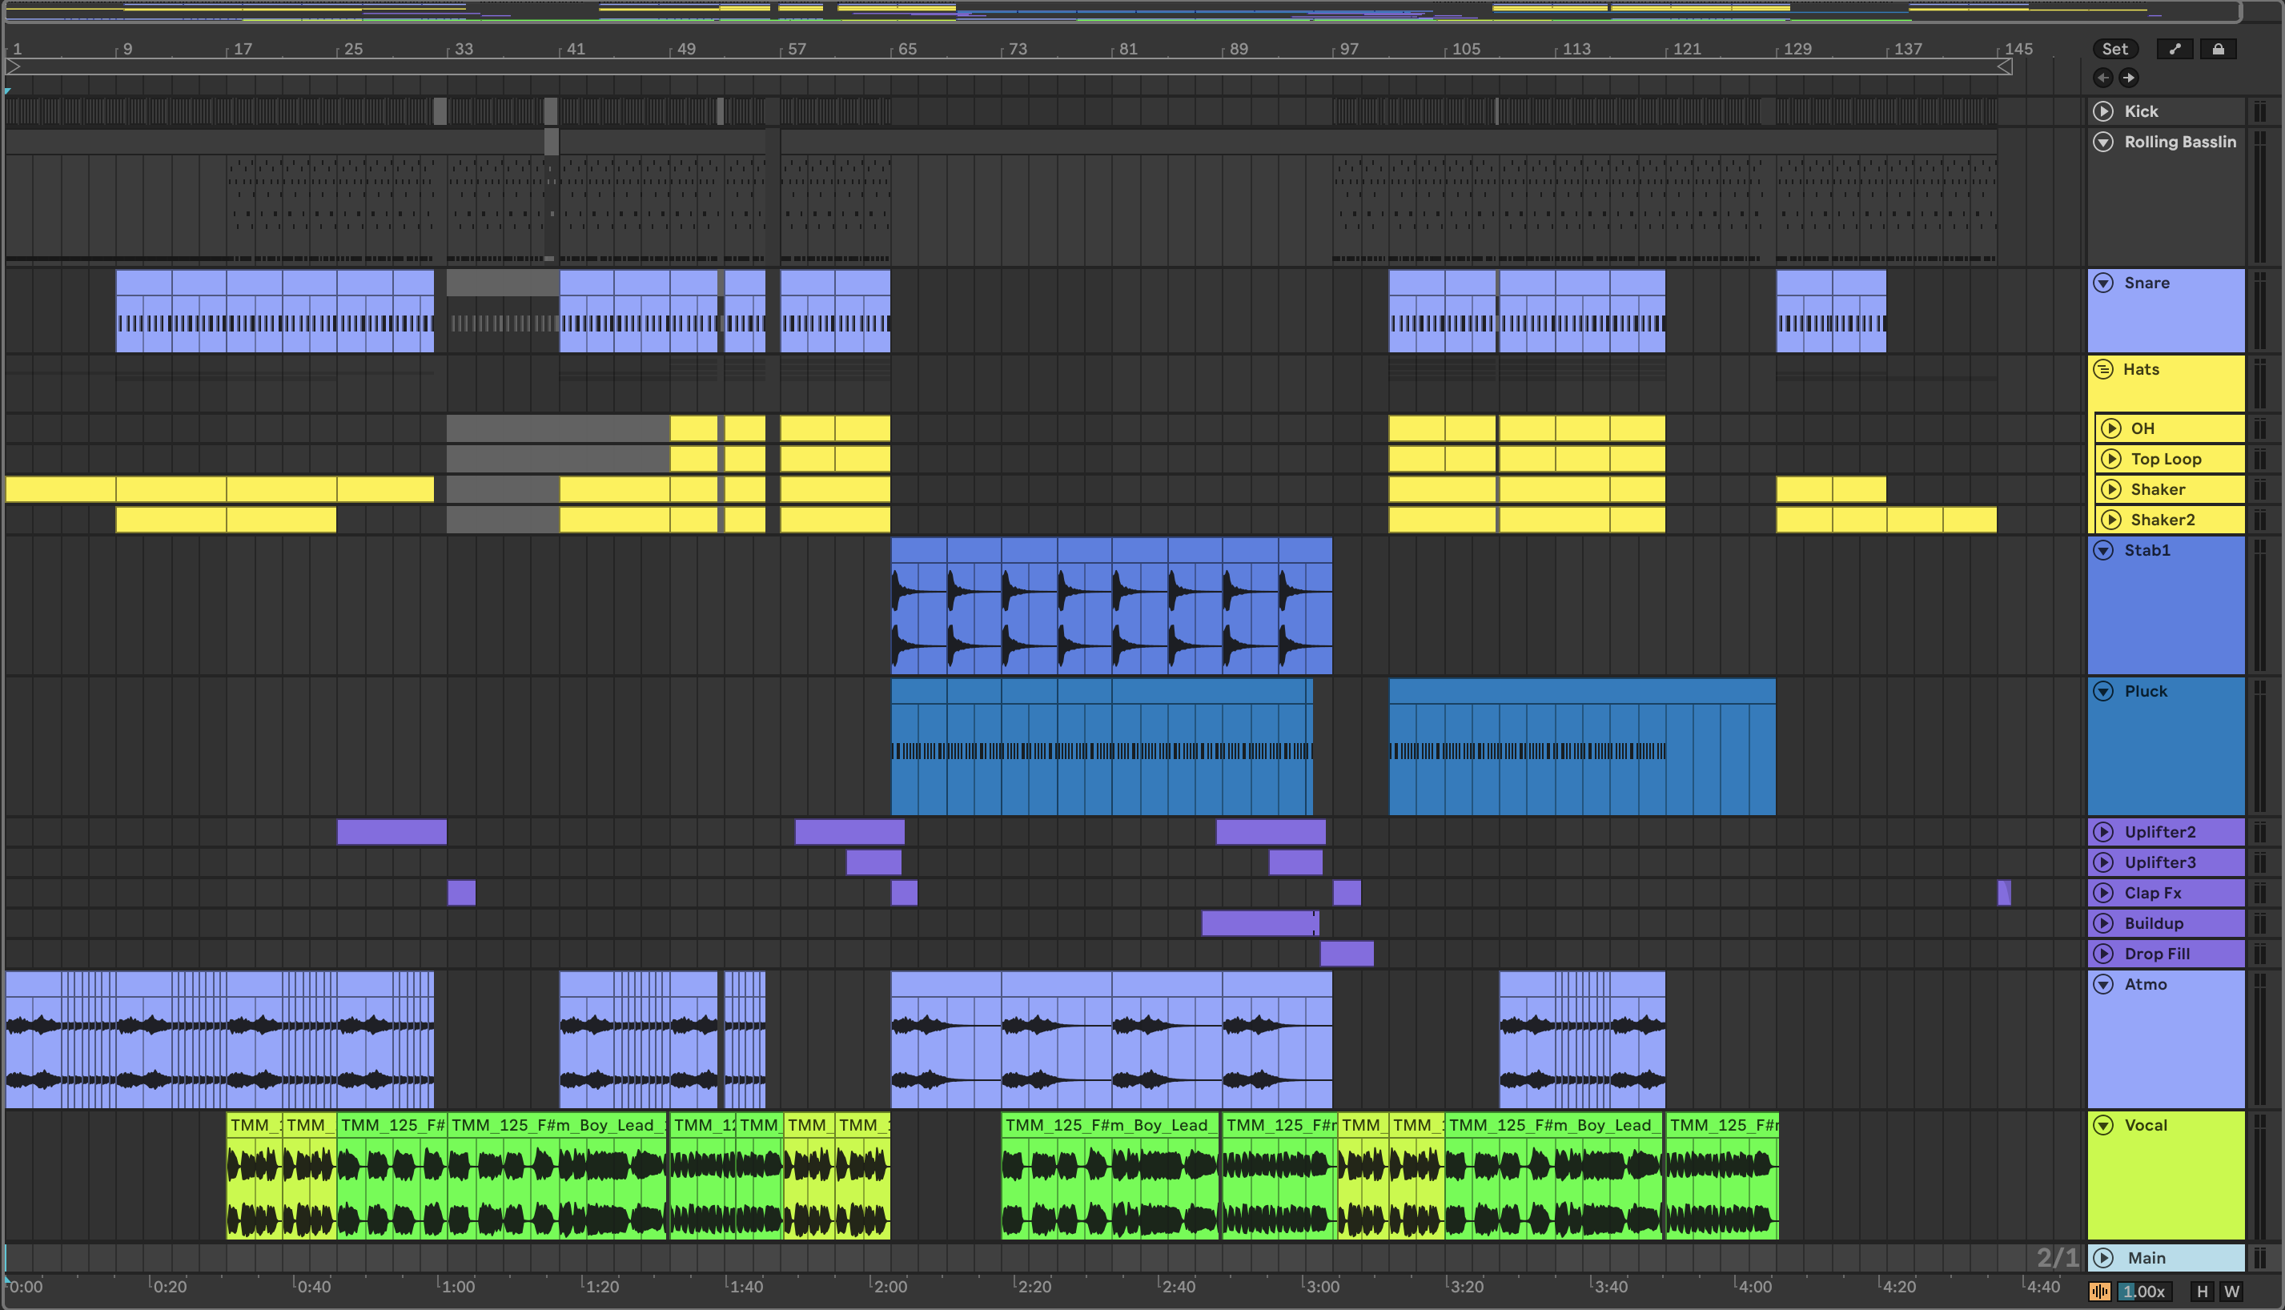The image size is (2285, 1310).
Task: Unfold the OH track
Action: 2110,429
